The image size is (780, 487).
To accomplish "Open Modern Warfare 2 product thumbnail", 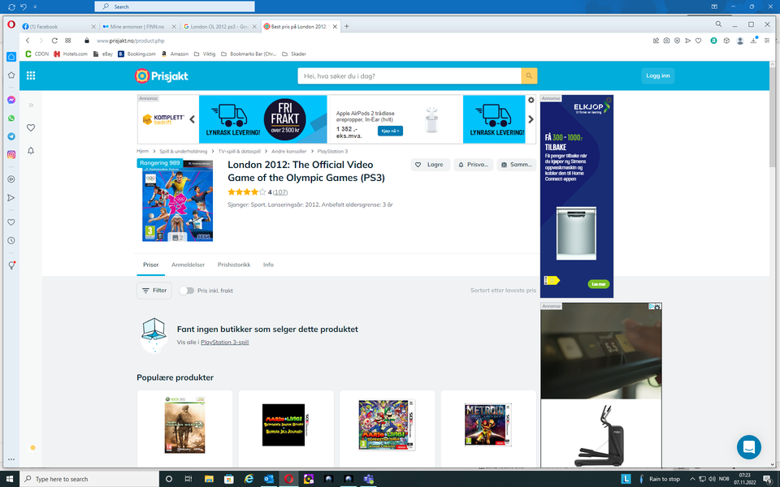I will [184, 425].
